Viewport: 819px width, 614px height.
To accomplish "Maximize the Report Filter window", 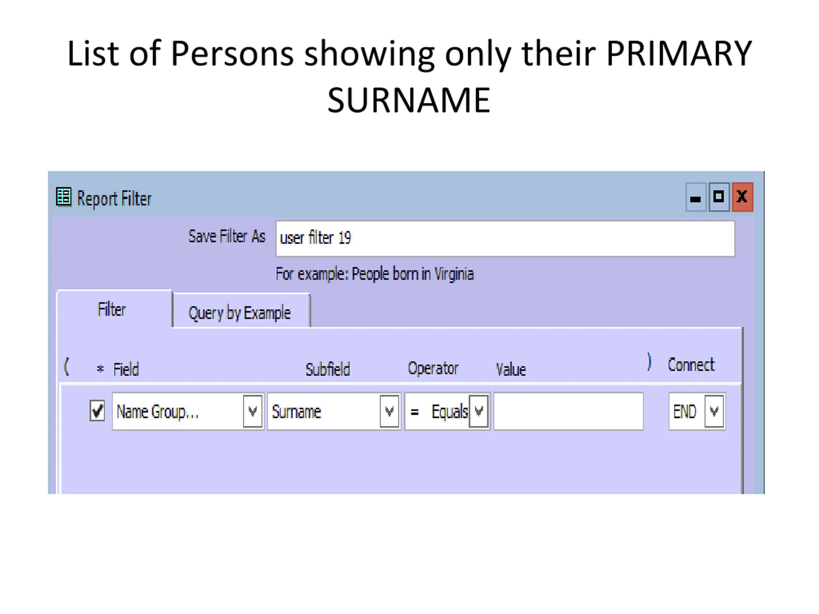I will pos(719,197).
